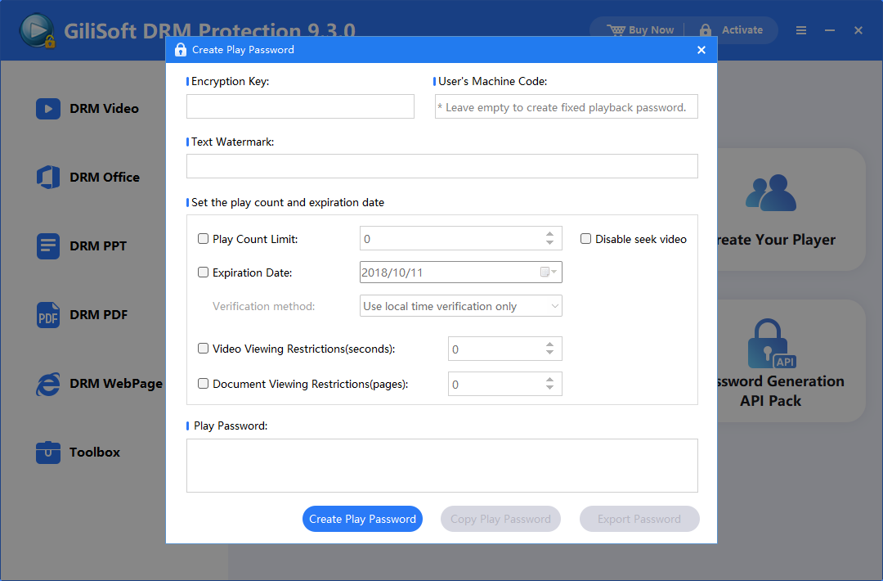This screenshot has width=883, height=581.
Task: Open the Verification method dropdown
Action: 460,306
